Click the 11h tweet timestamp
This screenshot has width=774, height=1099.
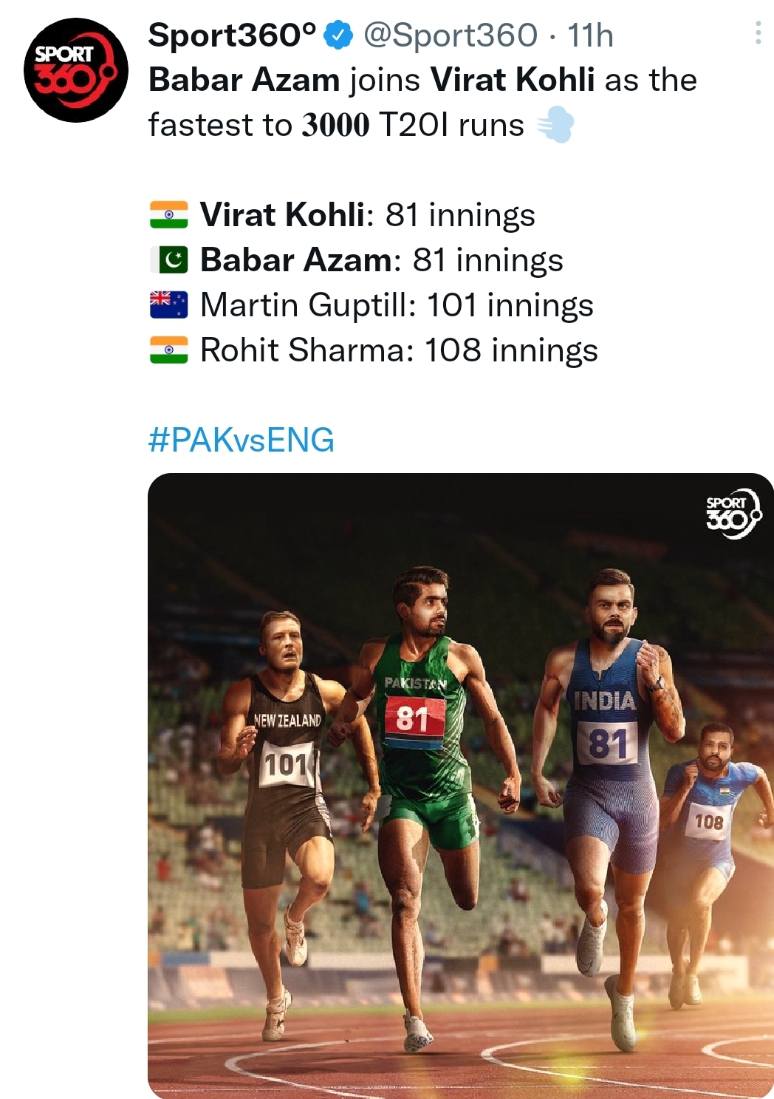pyautogui.click(x=590, y=35)
